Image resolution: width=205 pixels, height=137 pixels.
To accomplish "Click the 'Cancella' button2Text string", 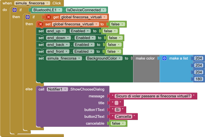I will (x=123, y=117).
